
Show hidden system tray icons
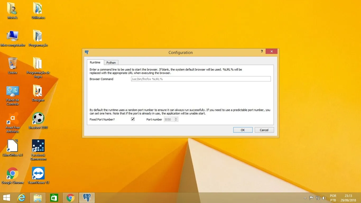(x=305, y=198)
